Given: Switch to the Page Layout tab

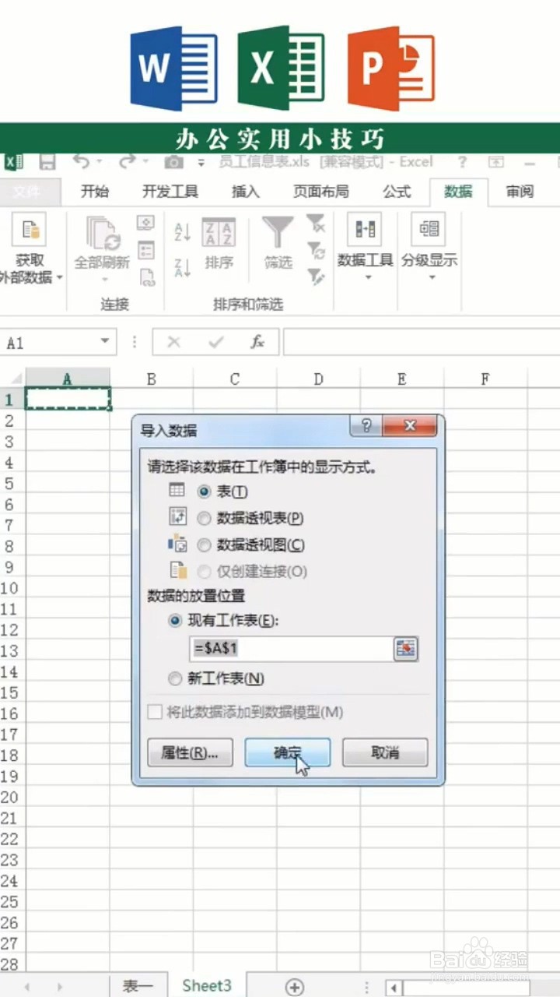Looking at the screenshot, I should pos(320,192).
